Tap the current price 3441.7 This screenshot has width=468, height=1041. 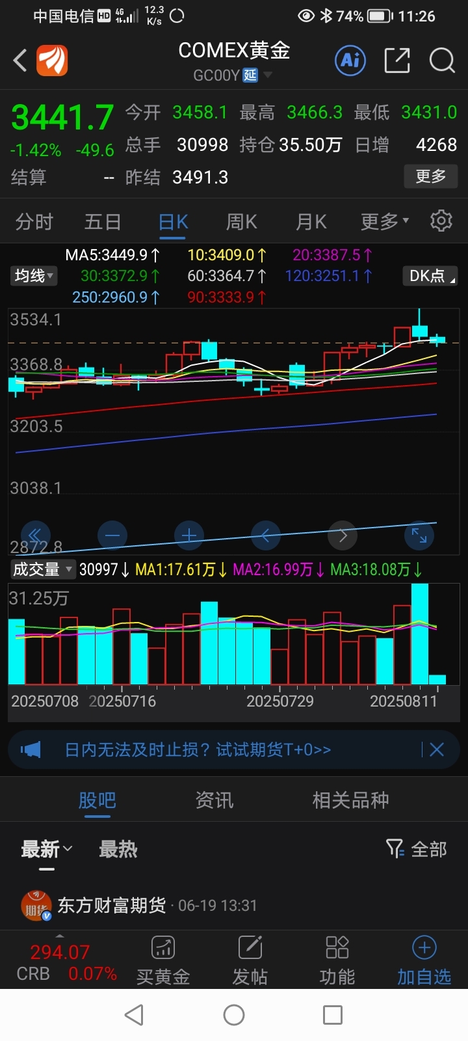point(62,118)
